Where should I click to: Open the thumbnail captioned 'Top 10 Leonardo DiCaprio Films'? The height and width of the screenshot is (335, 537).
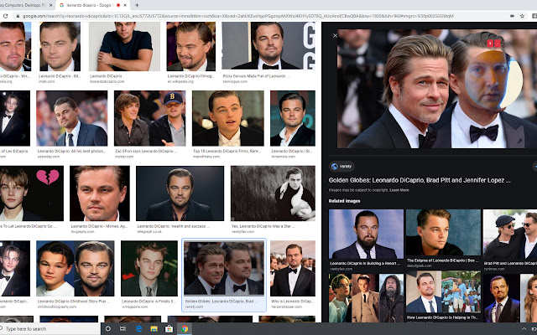coord(227,118)
